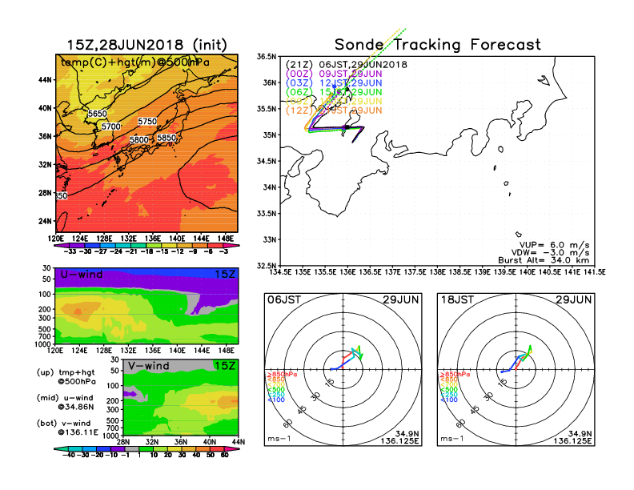Click '<100' legend in 18JST hodograph
Screen dimensions: 634x490
(449, 400)
